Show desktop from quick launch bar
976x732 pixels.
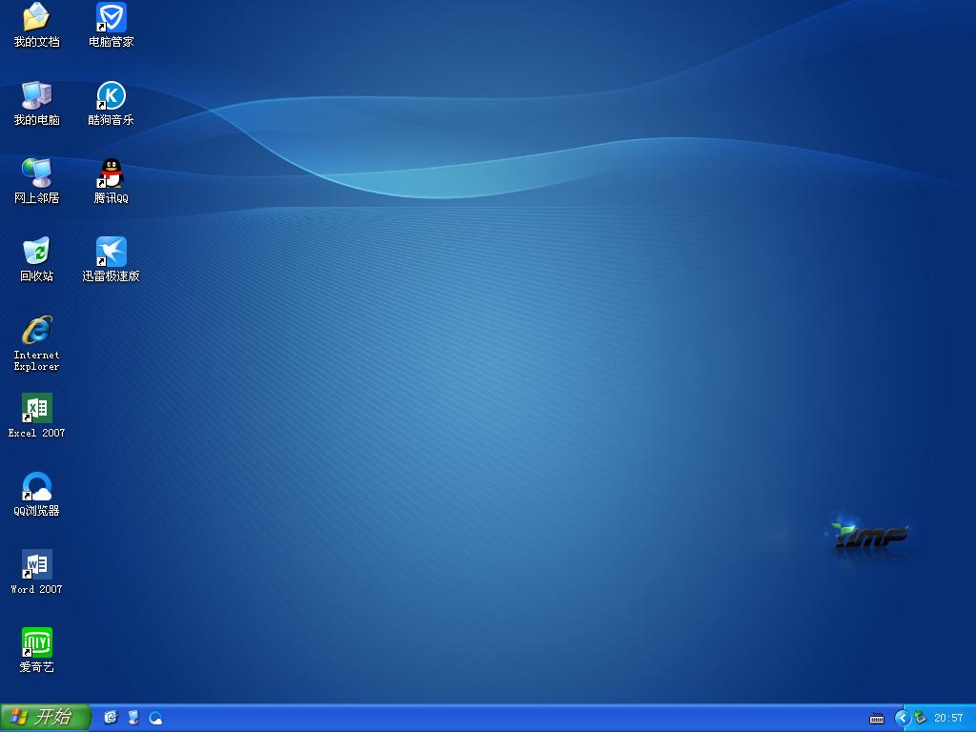coord(110,718)
